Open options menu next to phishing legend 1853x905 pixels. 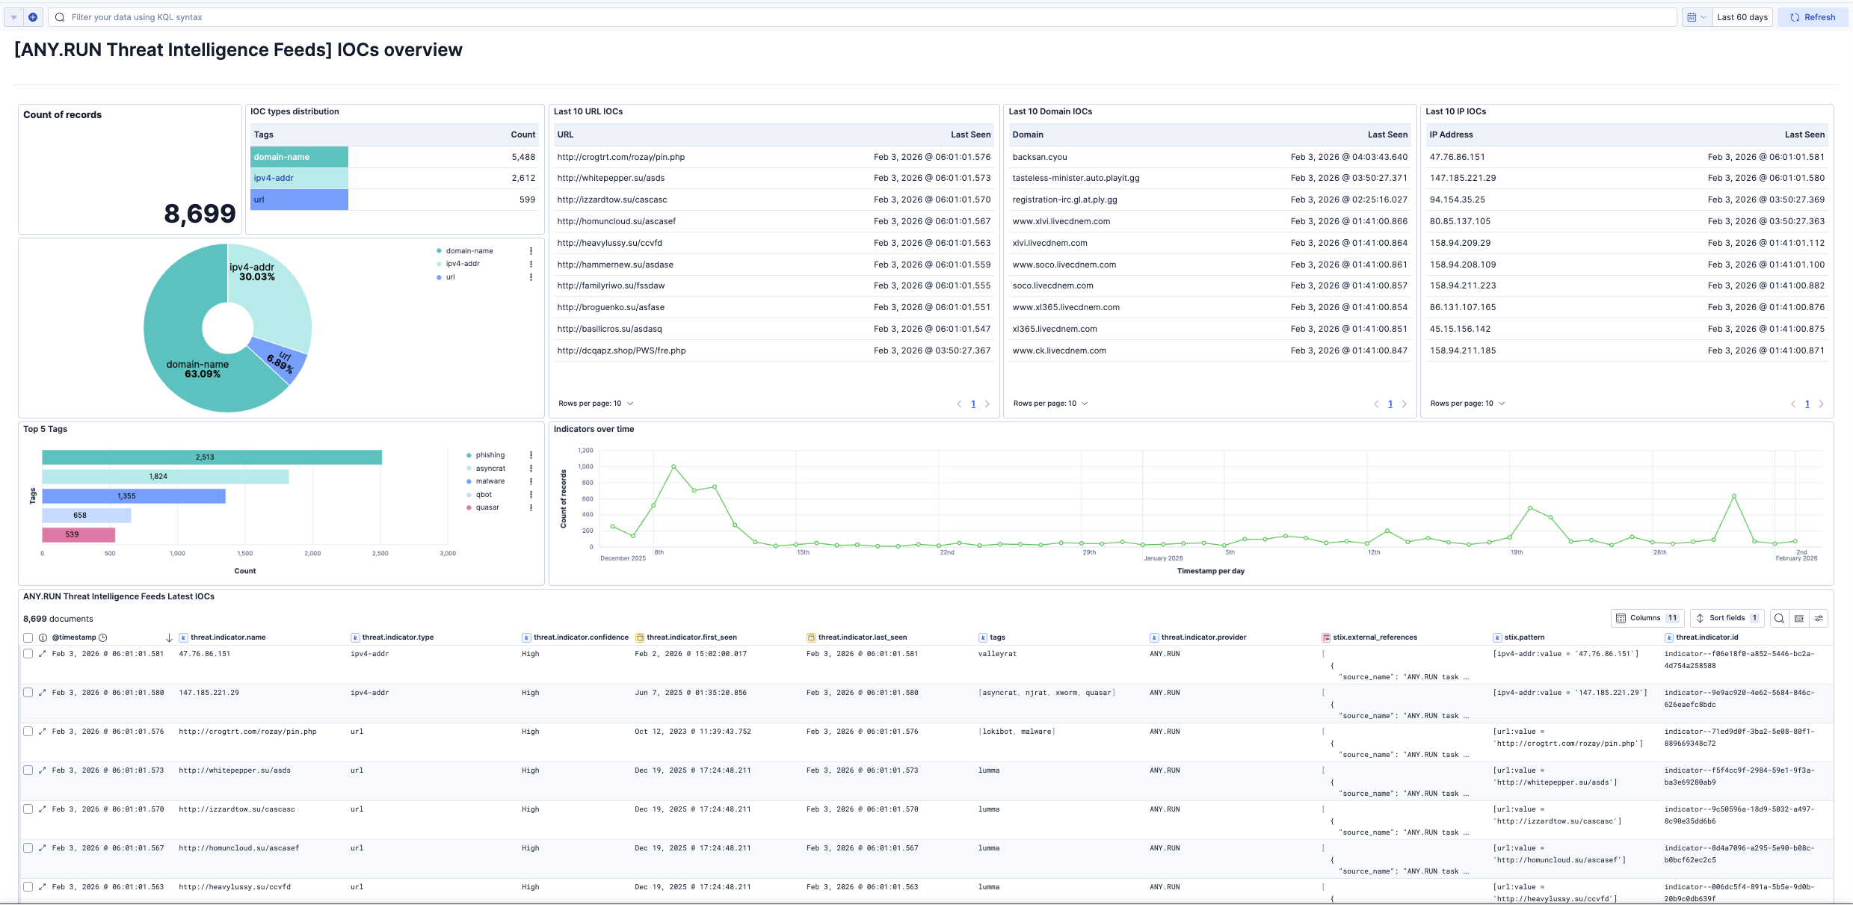[x=531, y=454]
